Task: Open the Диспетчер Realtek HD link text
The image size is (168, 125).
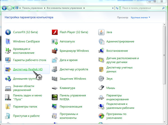Action: point(28,69)
